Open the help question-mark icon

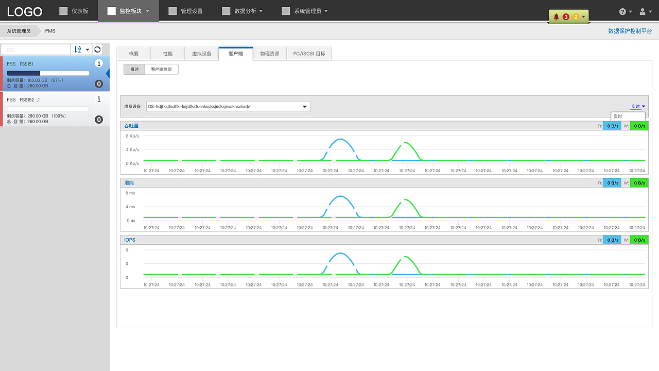point(622,11)
